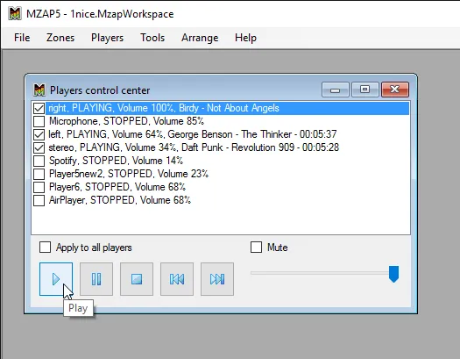
Task: Open the Zones menu
Action: [x=60, y=38]
